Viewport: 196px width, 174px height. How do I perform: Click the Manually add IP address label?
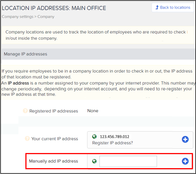point(54,161)
